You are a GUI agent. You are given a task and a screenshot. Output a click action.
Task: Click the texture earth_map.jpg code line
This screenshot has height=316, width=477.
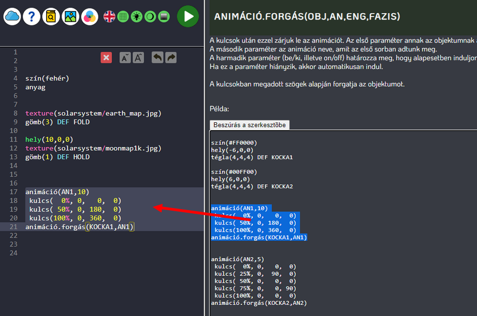(x=93, y=113)
